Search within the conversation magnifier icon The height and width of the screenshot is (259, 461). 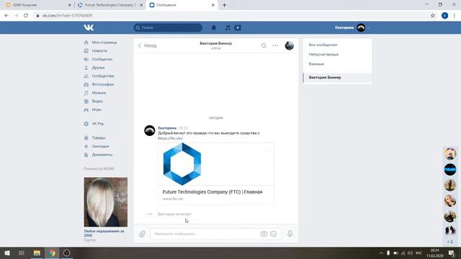click(264, 45)
